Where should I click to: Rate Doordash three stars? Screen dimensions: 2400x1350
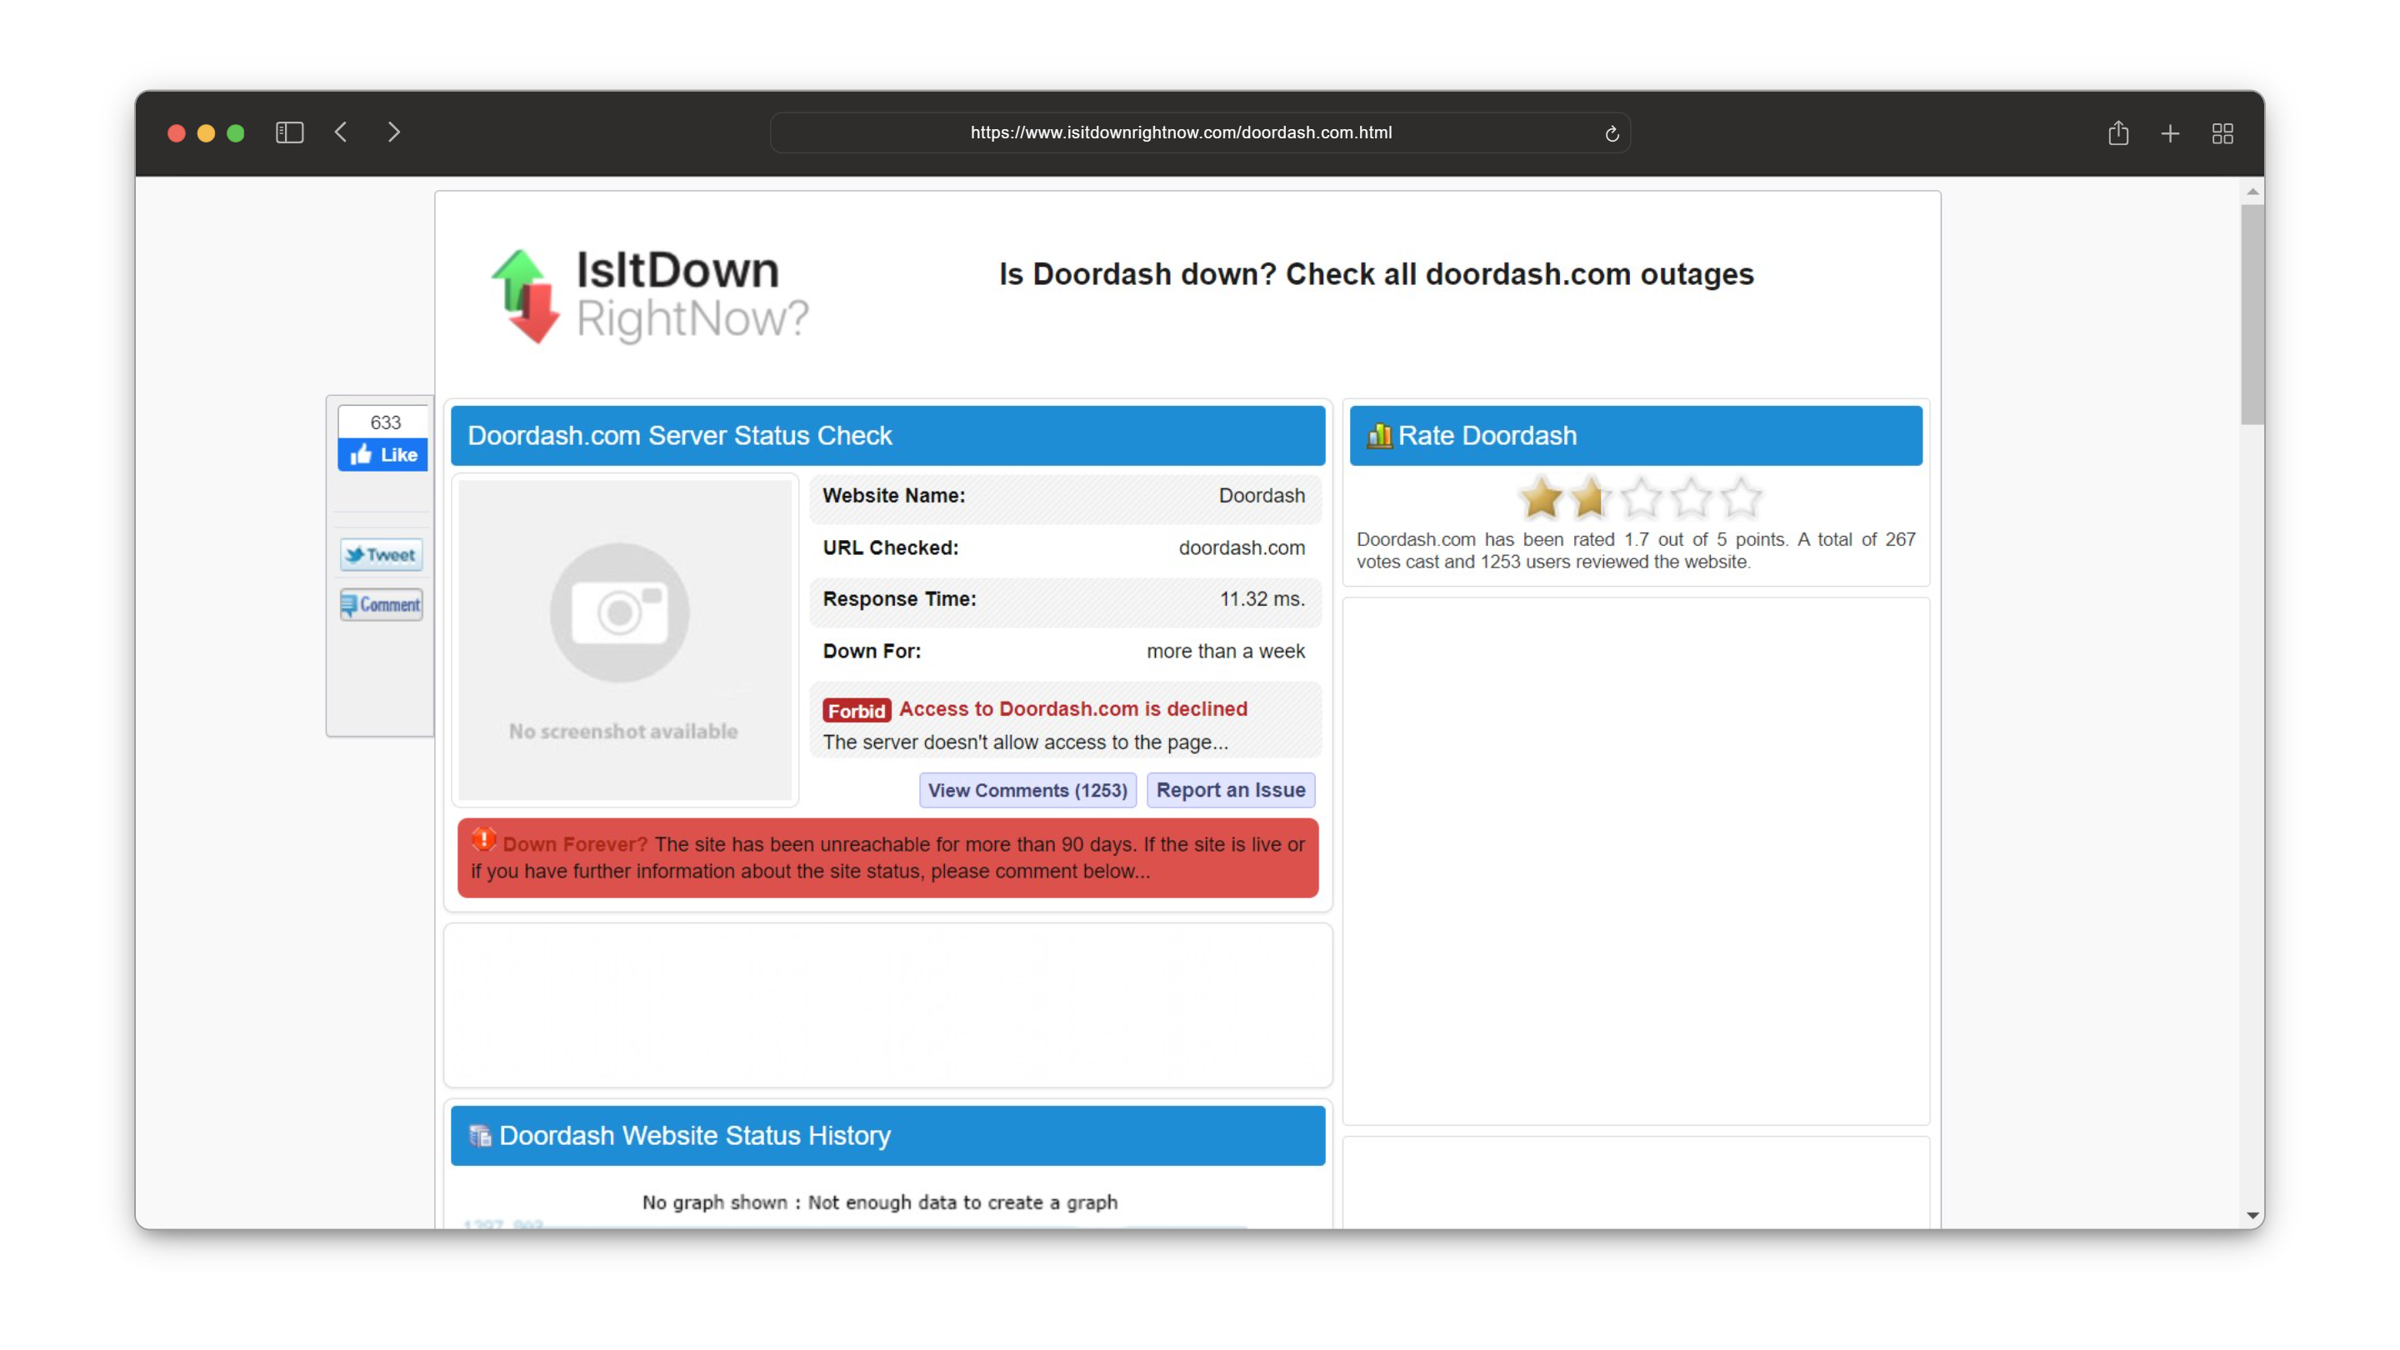coord(1641,497)
